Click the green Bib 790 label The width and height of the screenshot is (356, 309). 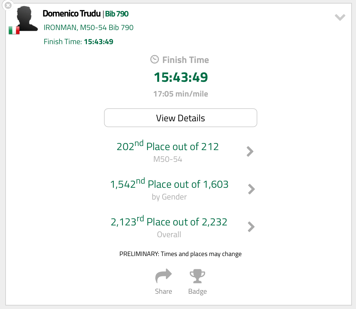coord(117,14)
